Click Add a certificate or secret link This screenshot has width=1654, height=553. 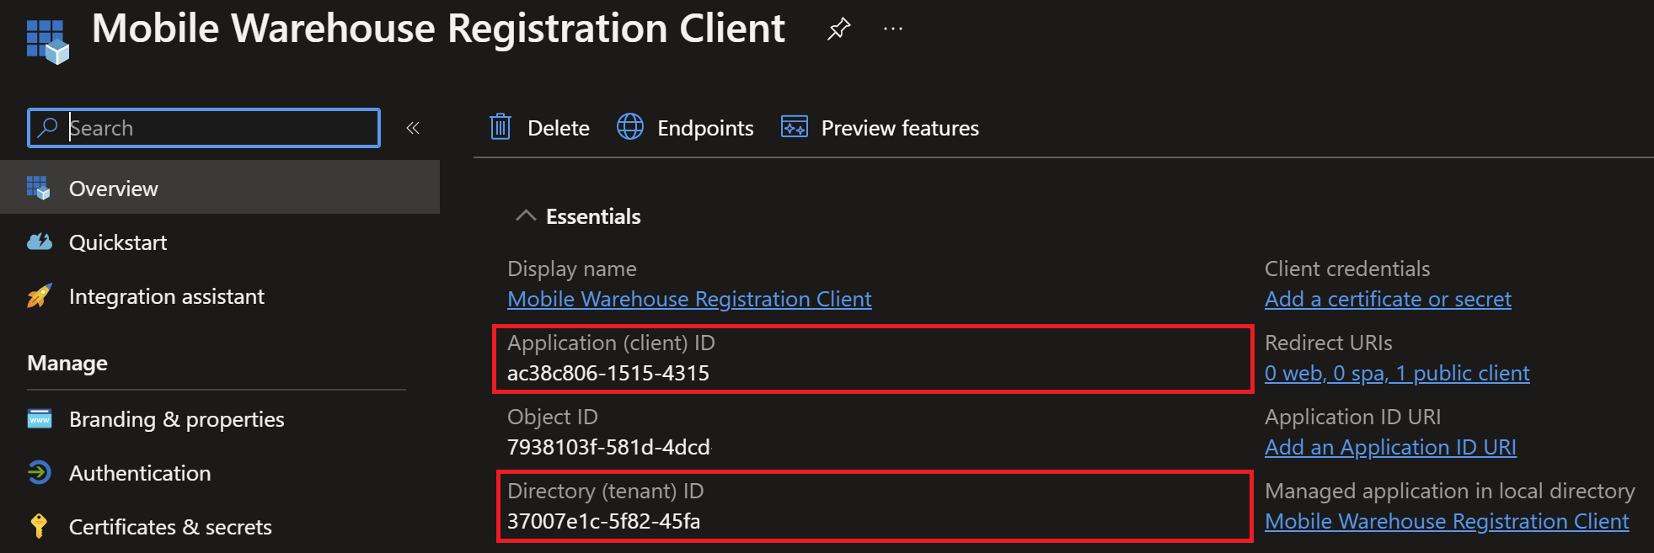(1388, 299)
